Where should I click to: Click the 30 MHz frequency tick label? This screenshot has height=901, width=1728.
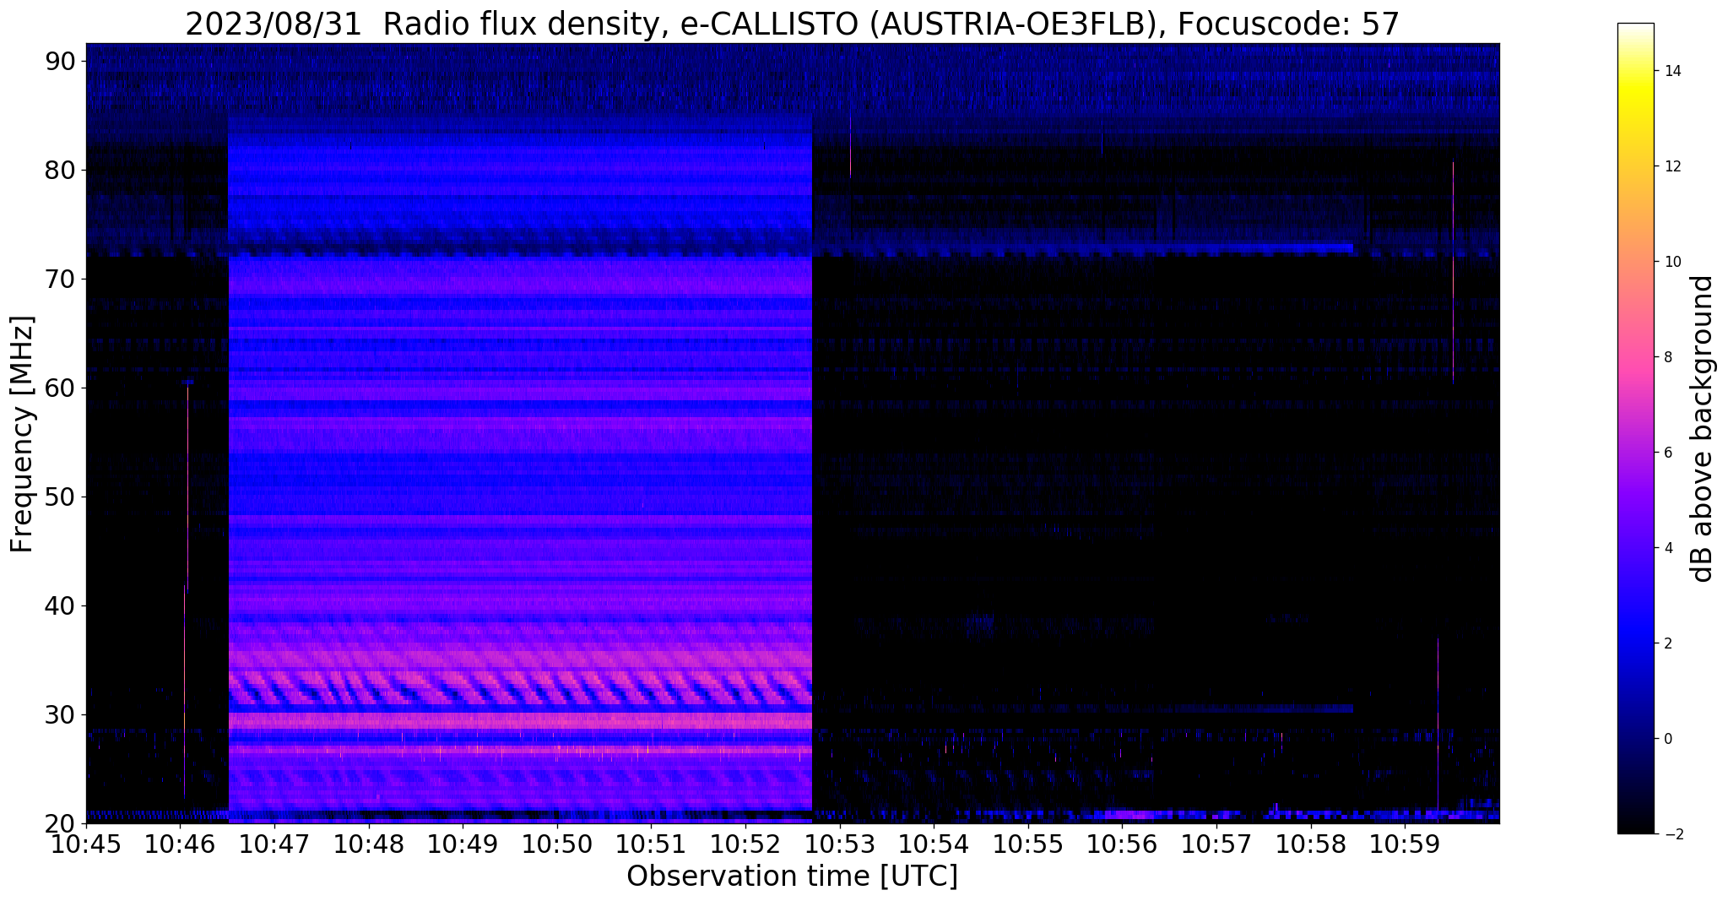61,714
